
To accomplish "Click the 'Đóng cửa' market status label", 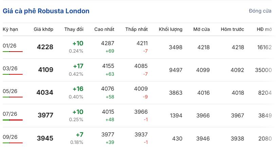I will (x=260, y=11).
